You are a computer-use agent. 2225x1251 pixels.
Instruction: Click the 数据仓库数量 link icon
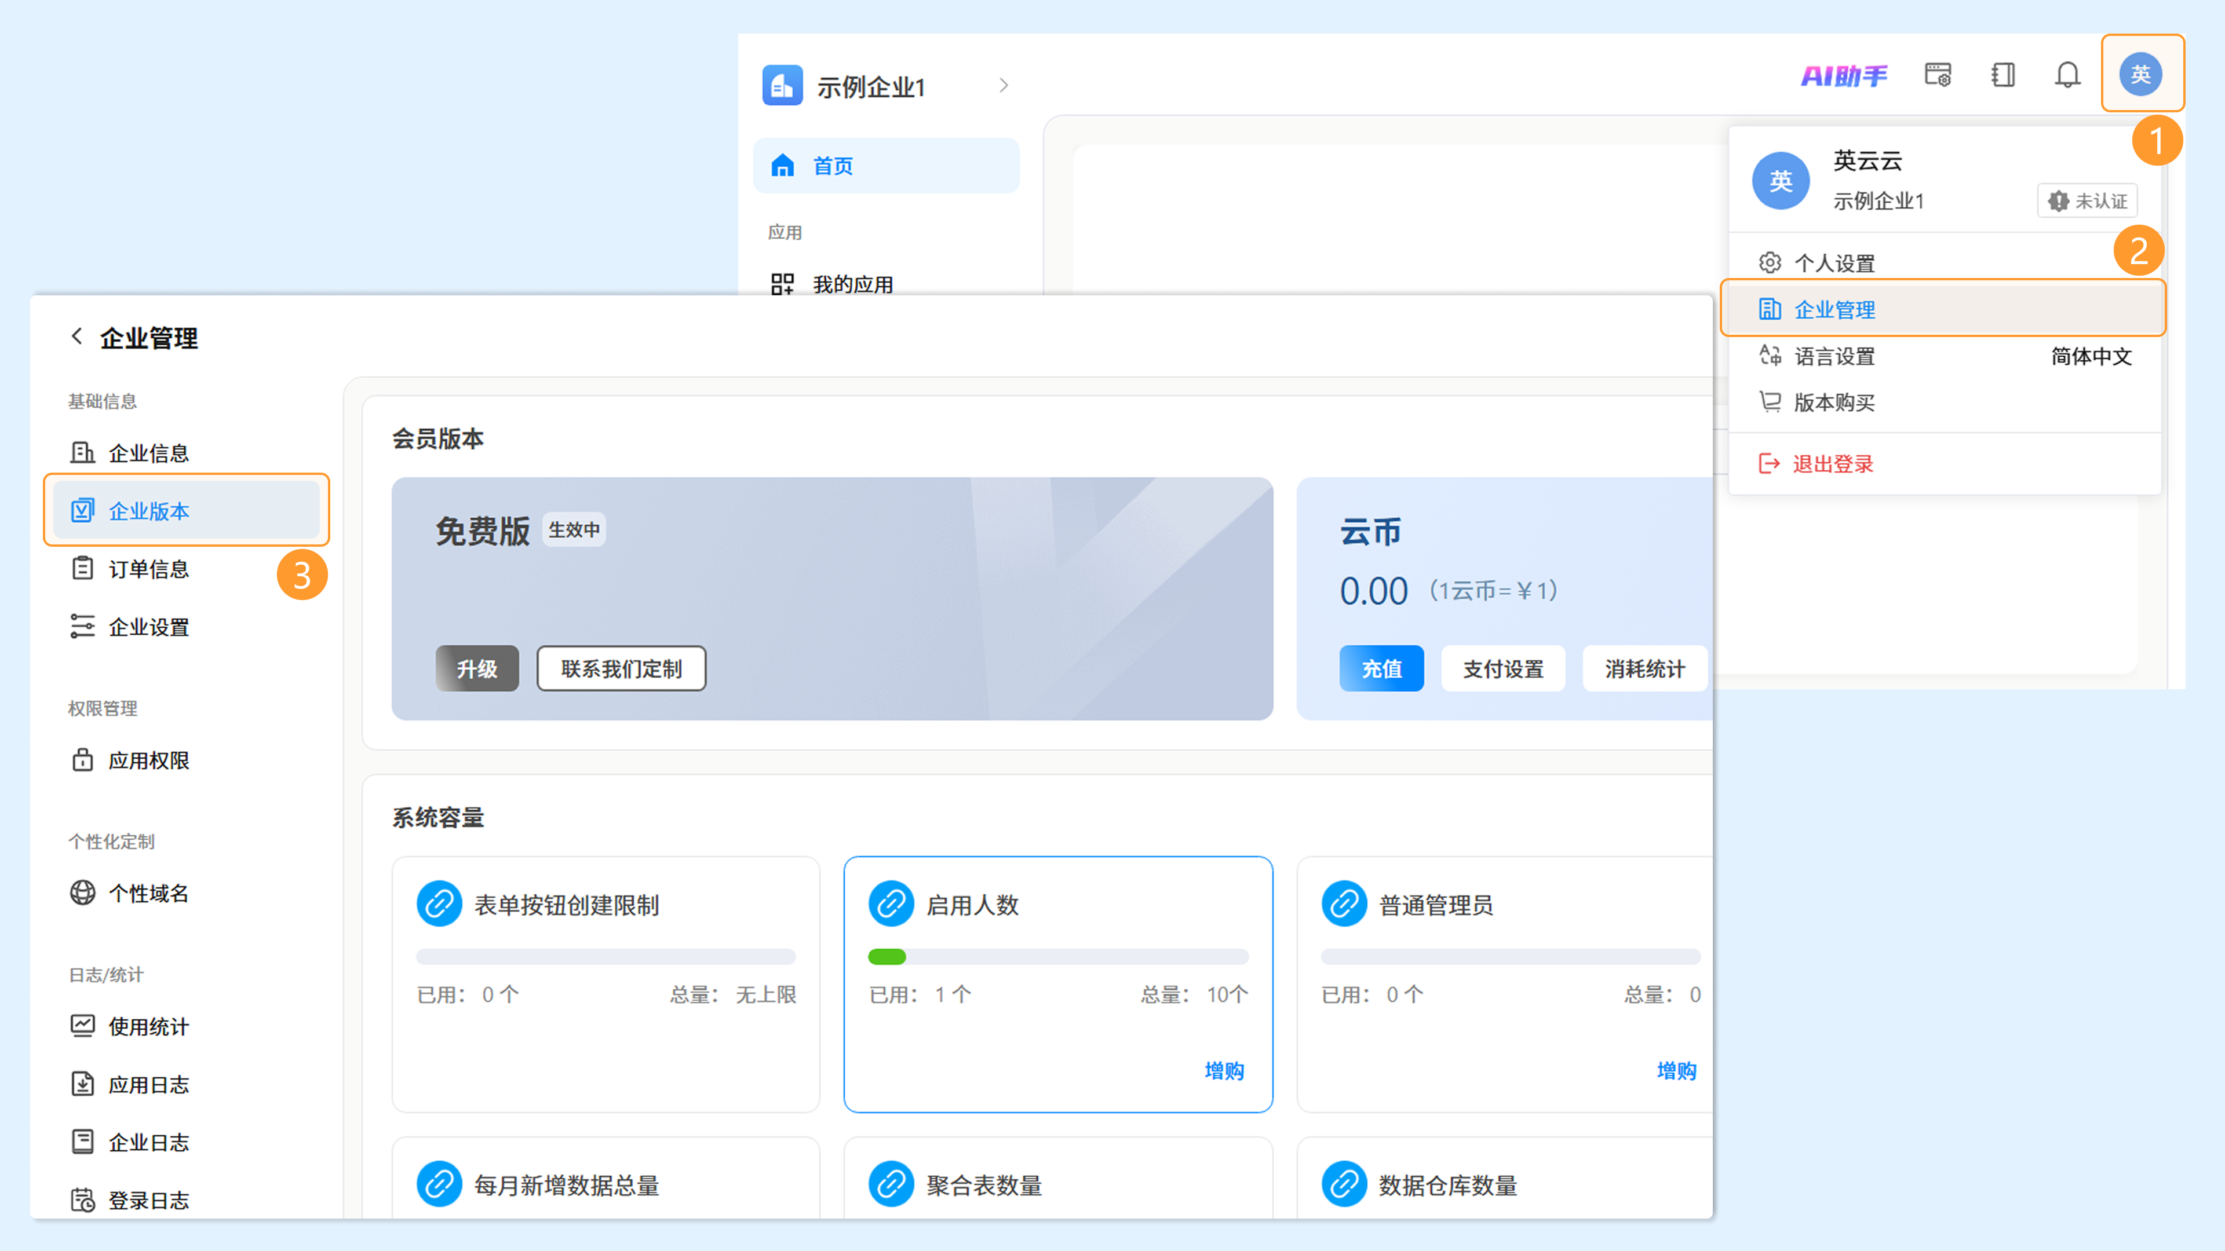point(1343,1184)
